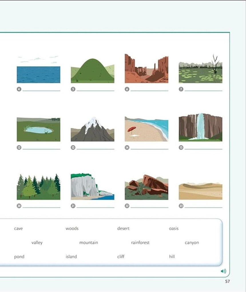Select the sandy desert picture numbered 23
246x292 pixels.
click(201, 191)
